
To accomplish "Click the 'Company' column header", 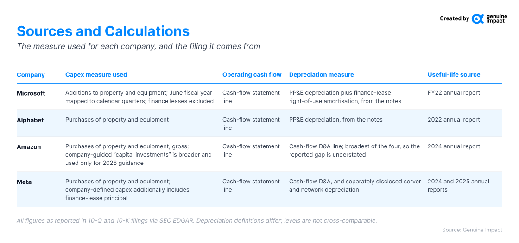I will click(31, 75).
